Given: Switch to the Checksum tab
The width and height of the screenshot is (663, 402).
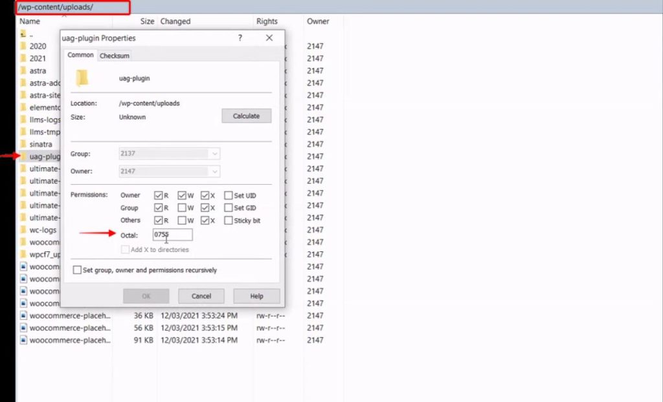Looking at the screenshot, I should pyautogui.click(x=114, y=56).
